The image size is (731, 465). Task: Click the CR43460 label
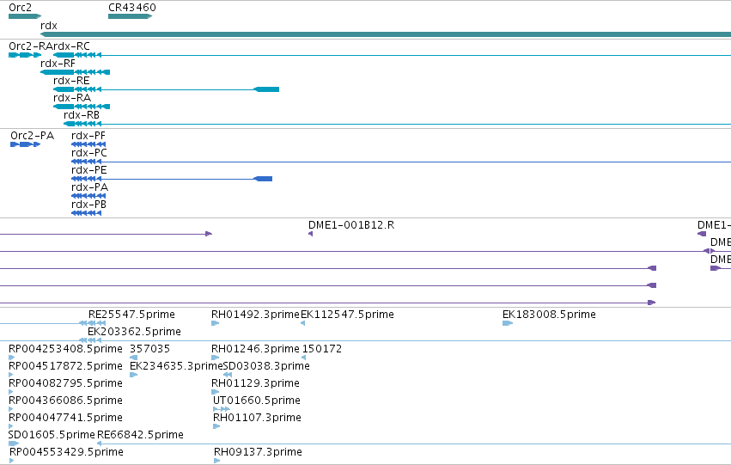[x=132, y=8]
